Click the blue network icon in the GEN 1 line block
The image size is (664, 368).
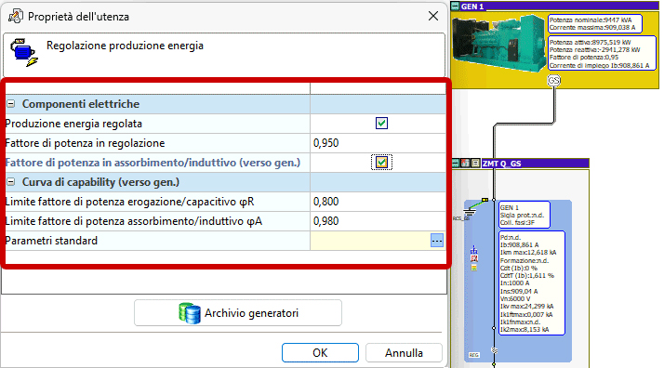click(x=474, y=250)
